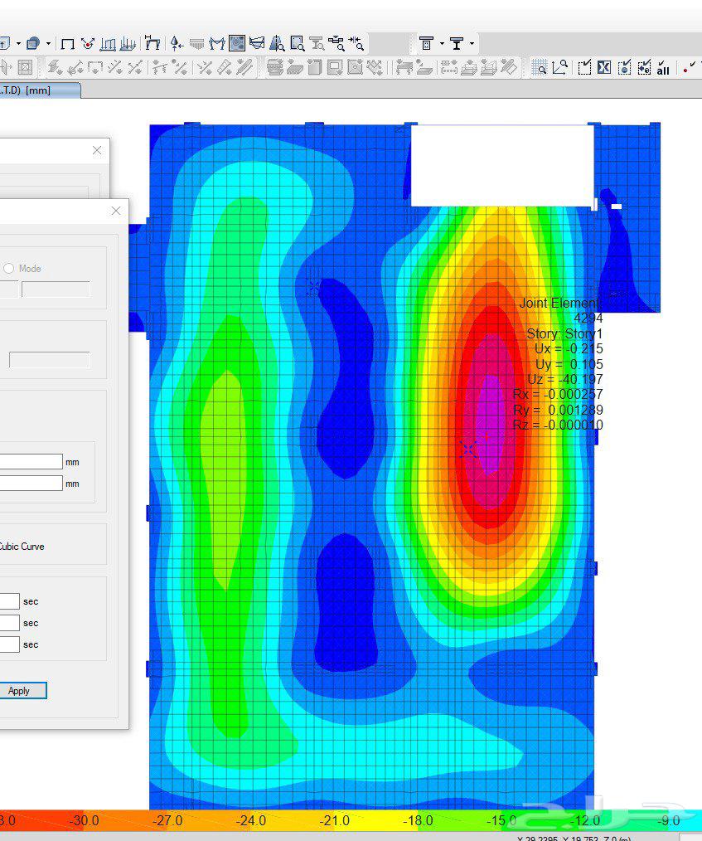Click the Select All icon labeled 'all'
The height and width of the screenshot is (841, 702).
[x=663, y=70]
